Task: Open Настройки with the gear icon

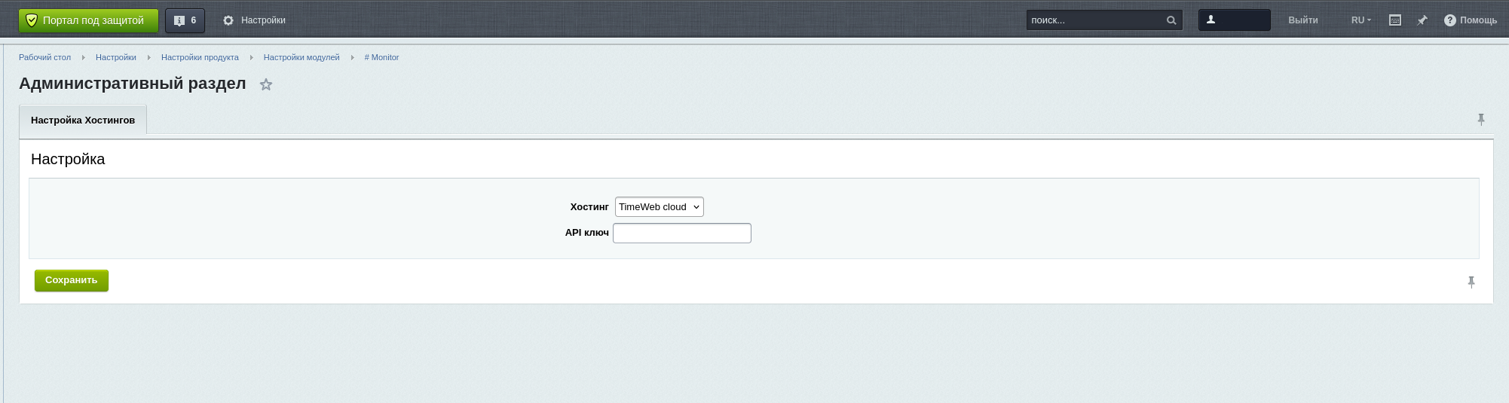Action: [228, 20]
